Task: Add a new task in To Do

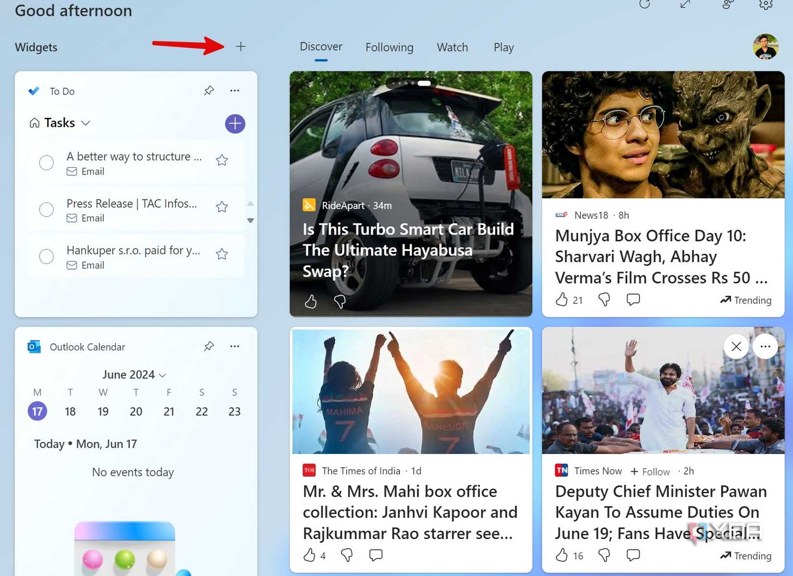Action: point(235,124)
